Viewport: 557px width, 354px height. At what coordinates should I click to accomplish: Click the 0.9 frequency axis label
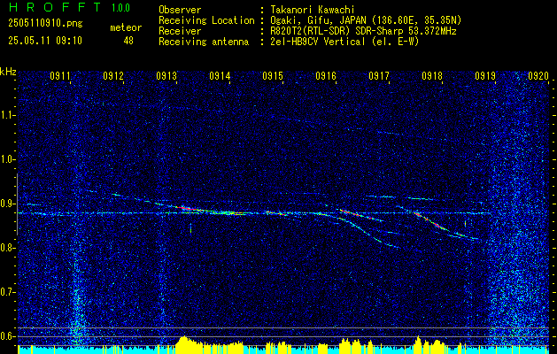coord(7,204)
